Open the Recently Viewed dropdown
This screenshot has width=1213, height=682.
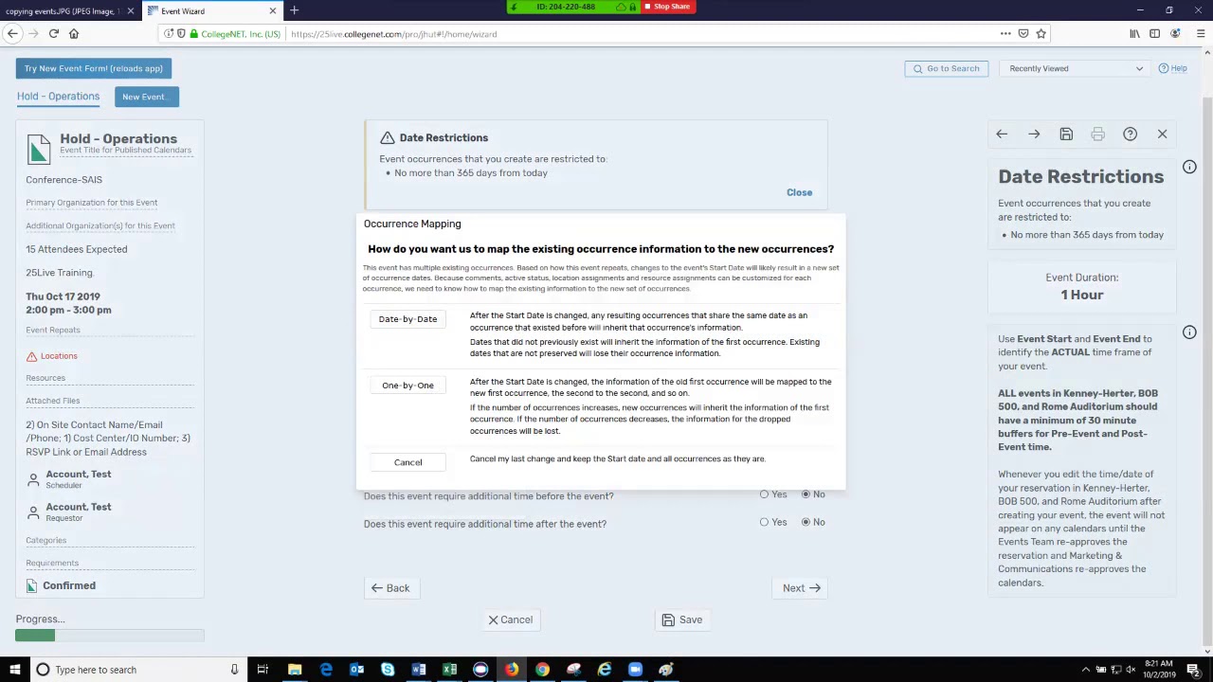point(1077,68)
